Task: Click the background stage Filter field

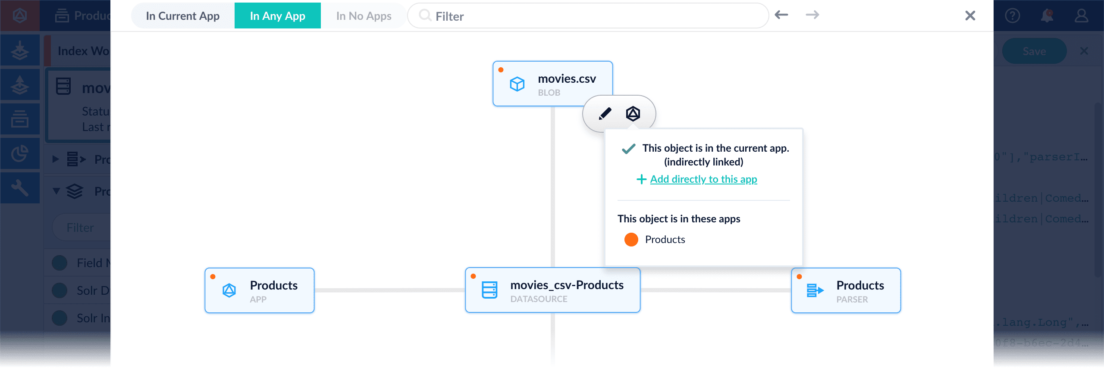Action: coord(82,228)
